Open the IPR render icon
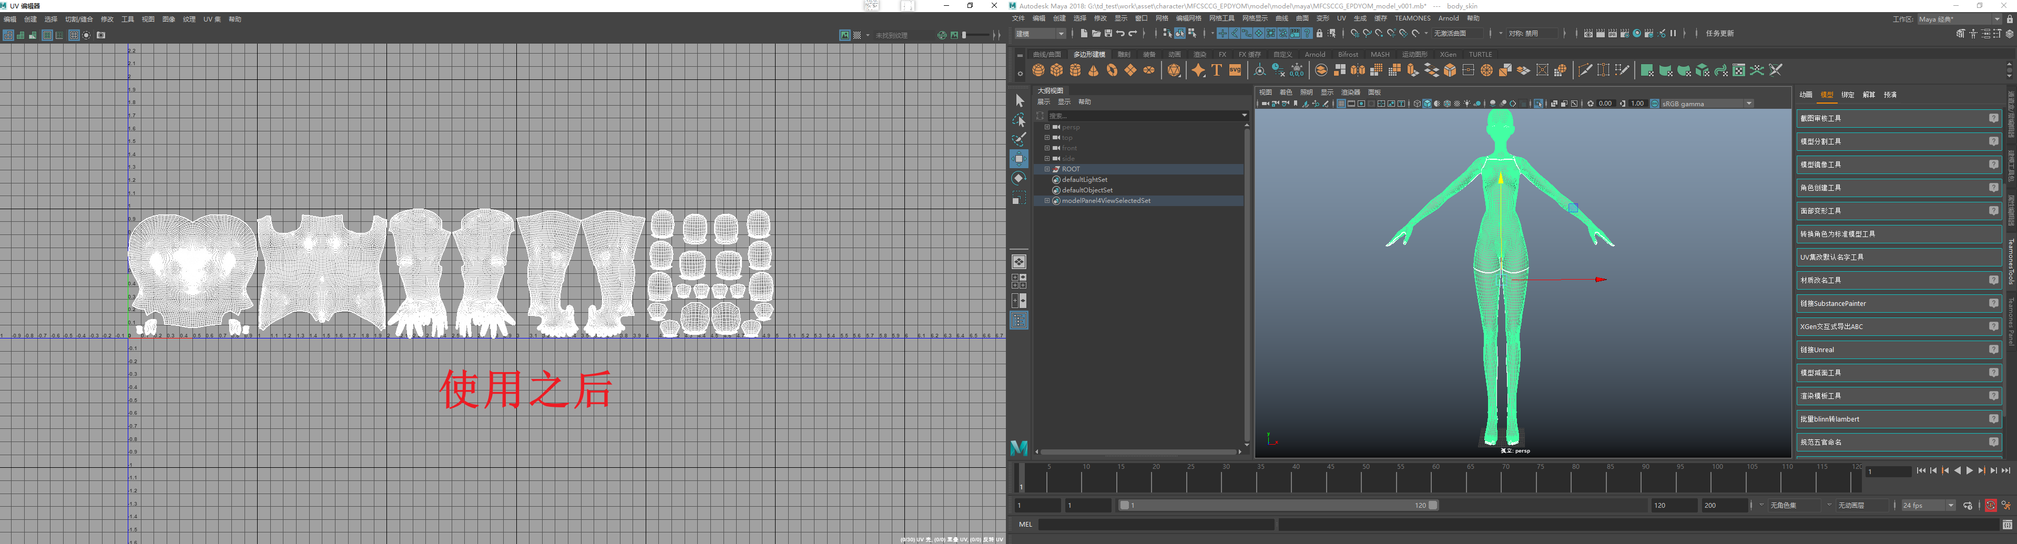The width and height of the screenshot is (2017, 544). point(1612,34)
